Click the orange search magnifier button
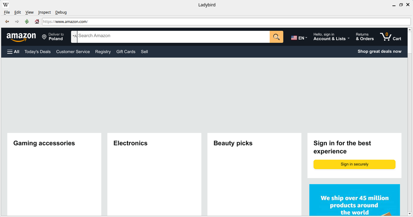The width and height of the screenshot is (413, 217). click(x=277, y=37)
